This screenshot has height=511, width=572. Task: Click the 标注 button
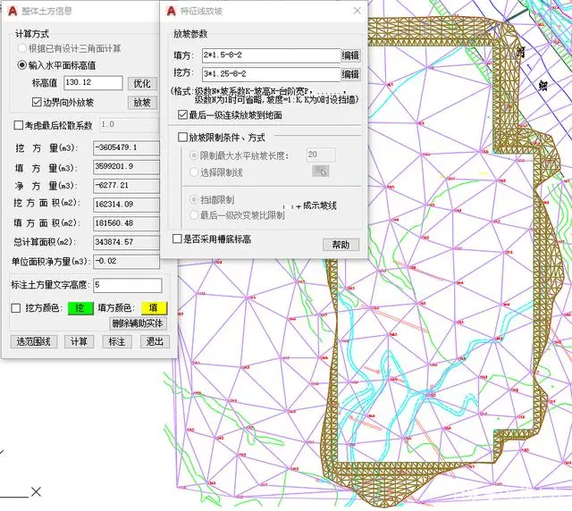pos(117,342)
